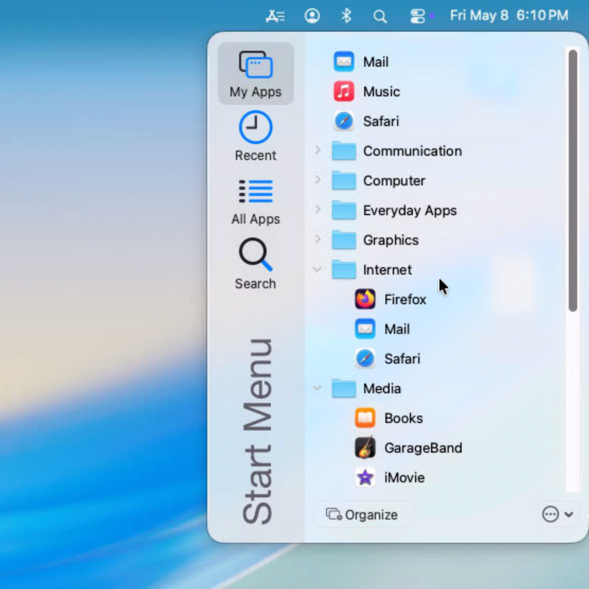Screen dimensions: 589x589
Task: Open Bluetooth menu bar icon
Action: pos(346,16)
